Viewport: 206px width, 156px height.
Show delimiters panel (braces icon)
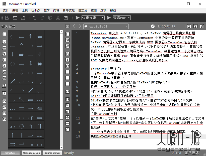(4, 60)
